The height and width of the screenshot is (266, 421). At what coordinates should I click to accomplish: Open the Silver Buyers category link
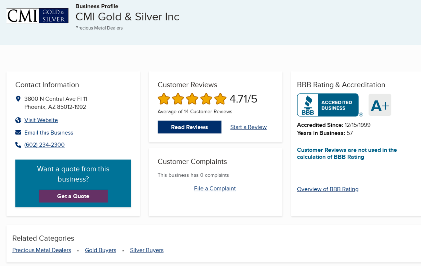147,250
